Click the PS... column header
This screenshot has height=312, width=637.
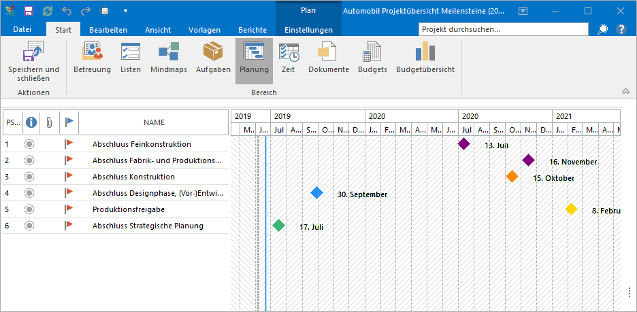click(13, 122)
